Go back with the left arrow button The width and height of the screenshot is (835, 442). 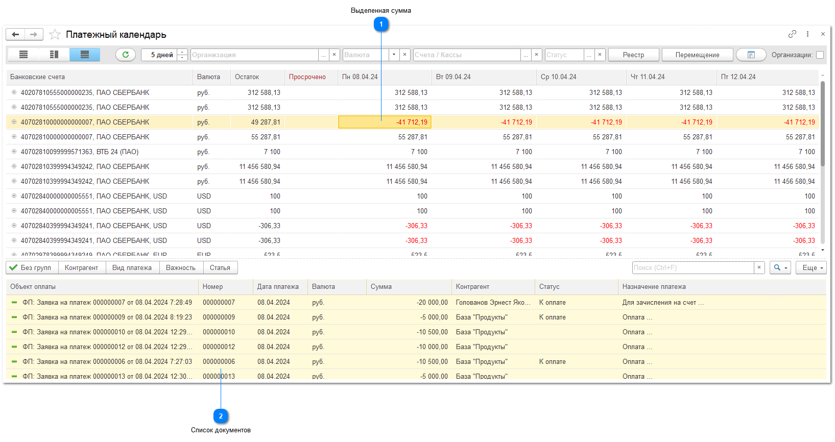pos(15,34)
